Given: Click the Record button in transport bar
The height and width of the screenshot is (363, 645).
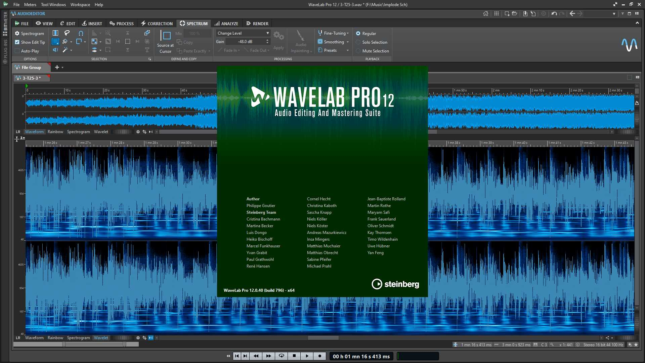Looking at the screenshot, I should 320,356.
